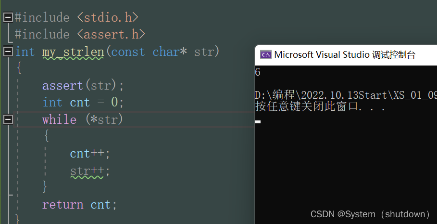Click the console output value 6
Screen dimensions: 437x224
258,73
